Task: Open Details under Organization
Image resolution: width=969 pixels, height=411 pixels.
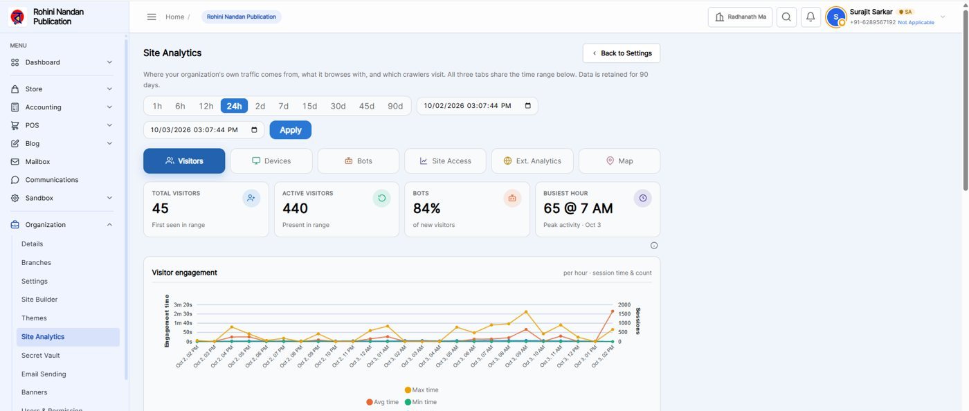Action: click(33, 244)
